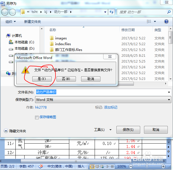
Task: Switch to Draft view
Action: (112, 166)
